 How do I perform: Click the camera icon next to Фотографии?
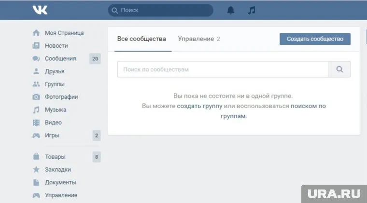pos(36,97)
